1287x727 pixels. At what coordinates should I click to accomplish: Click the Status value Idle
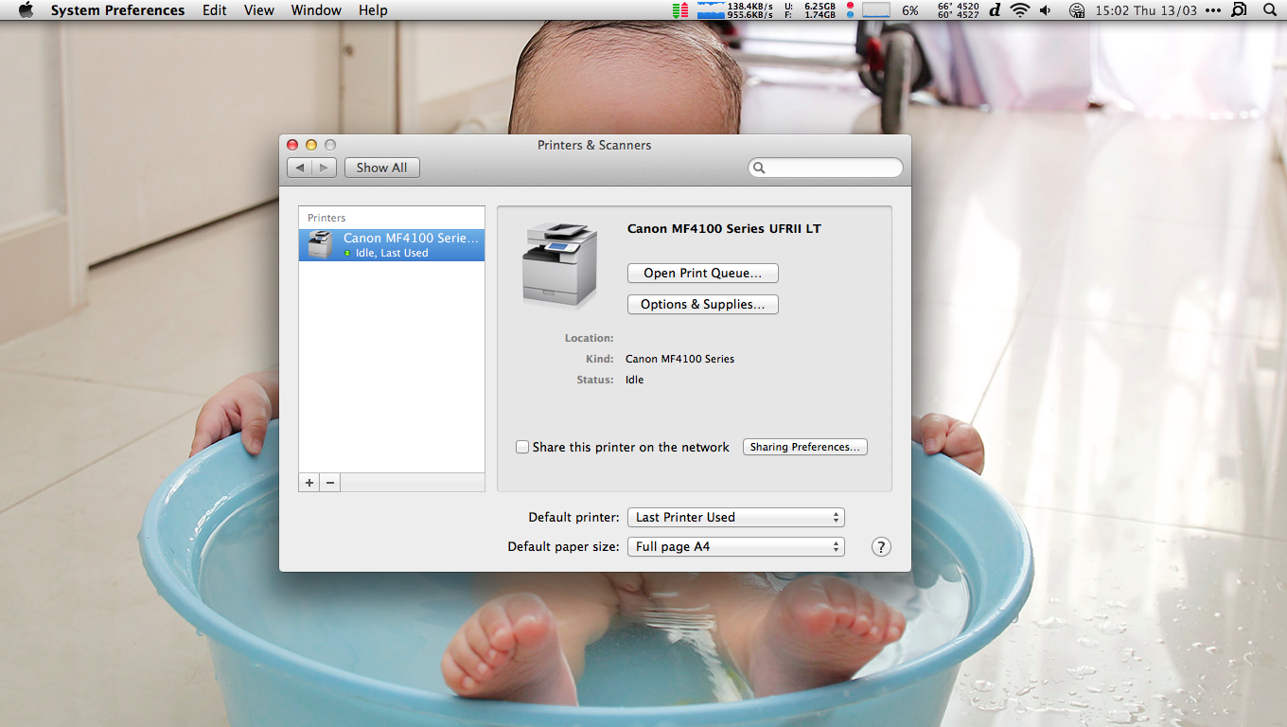coord(635,380)
